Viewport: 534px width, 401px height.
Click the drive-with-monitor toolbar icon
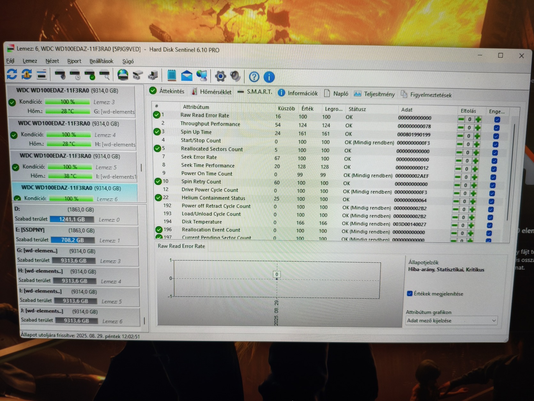153,76
